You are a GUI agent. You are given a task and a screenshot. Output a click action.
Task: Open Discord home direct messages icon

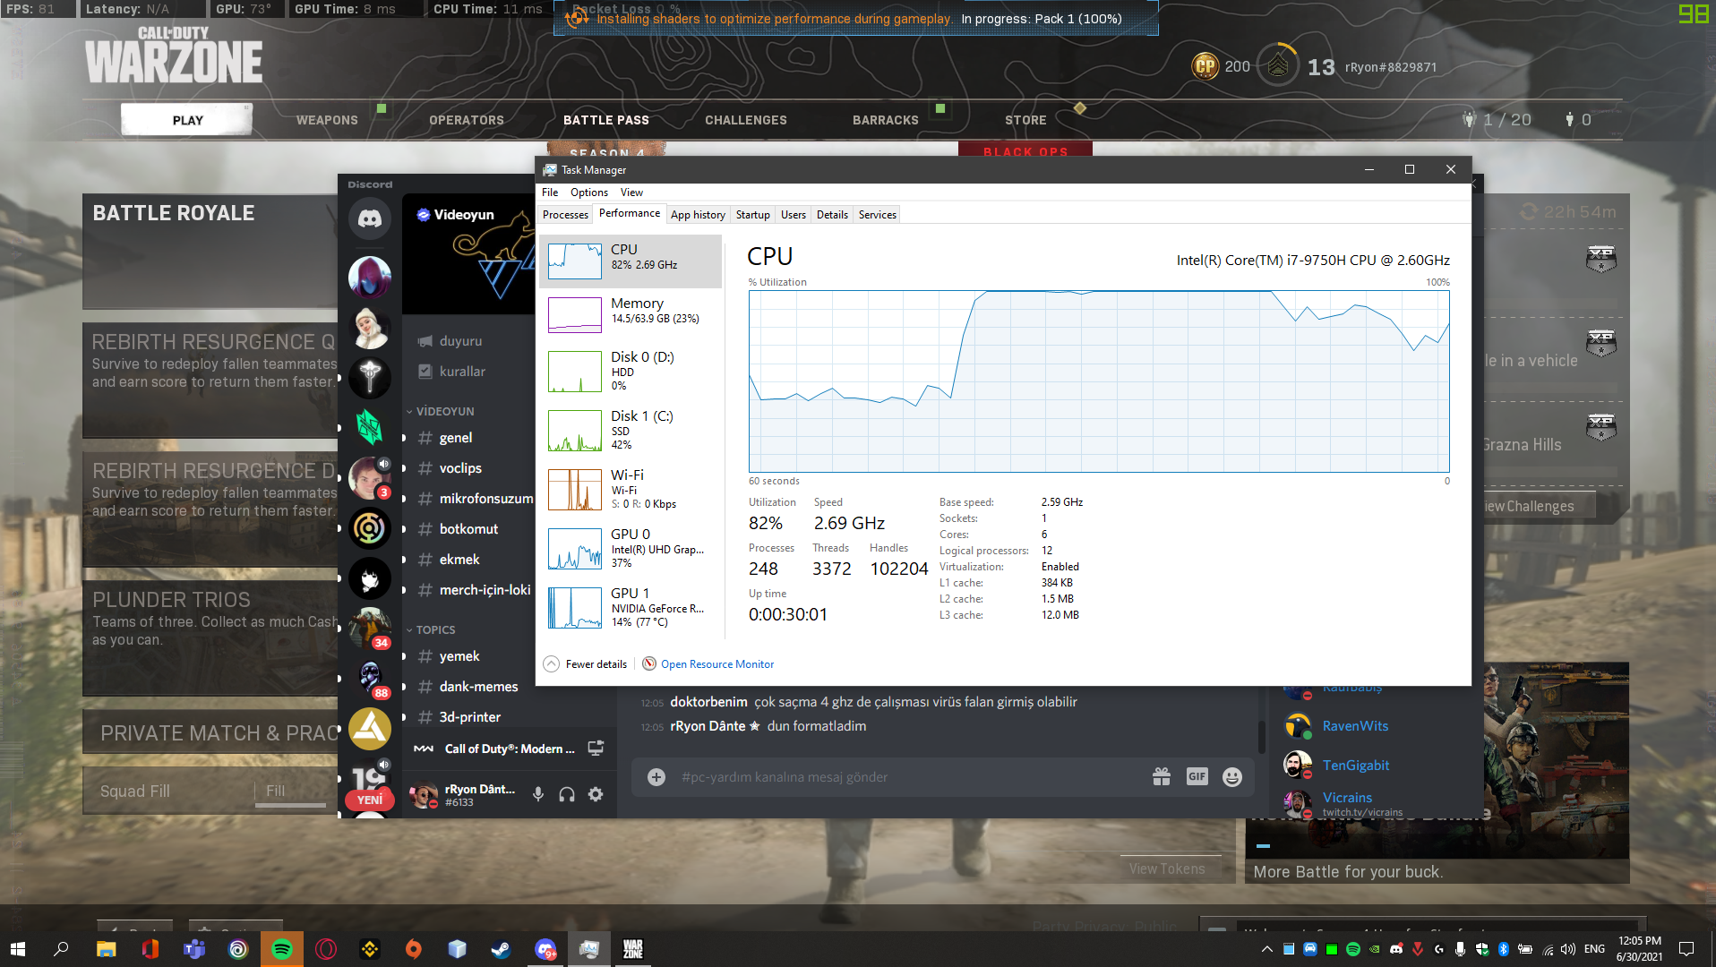point(370,218)
